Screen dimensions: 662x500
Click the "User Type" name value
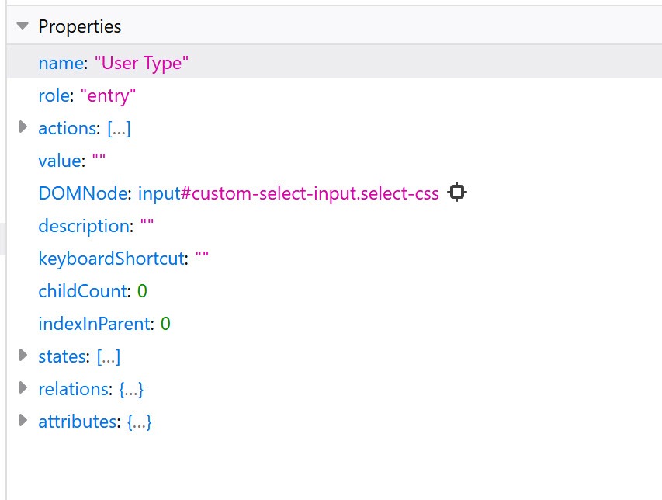(x=142, y=63)
